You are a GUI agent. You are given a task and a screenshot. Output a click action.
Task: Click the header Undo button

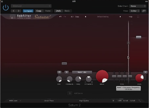[x=58, y=11]
